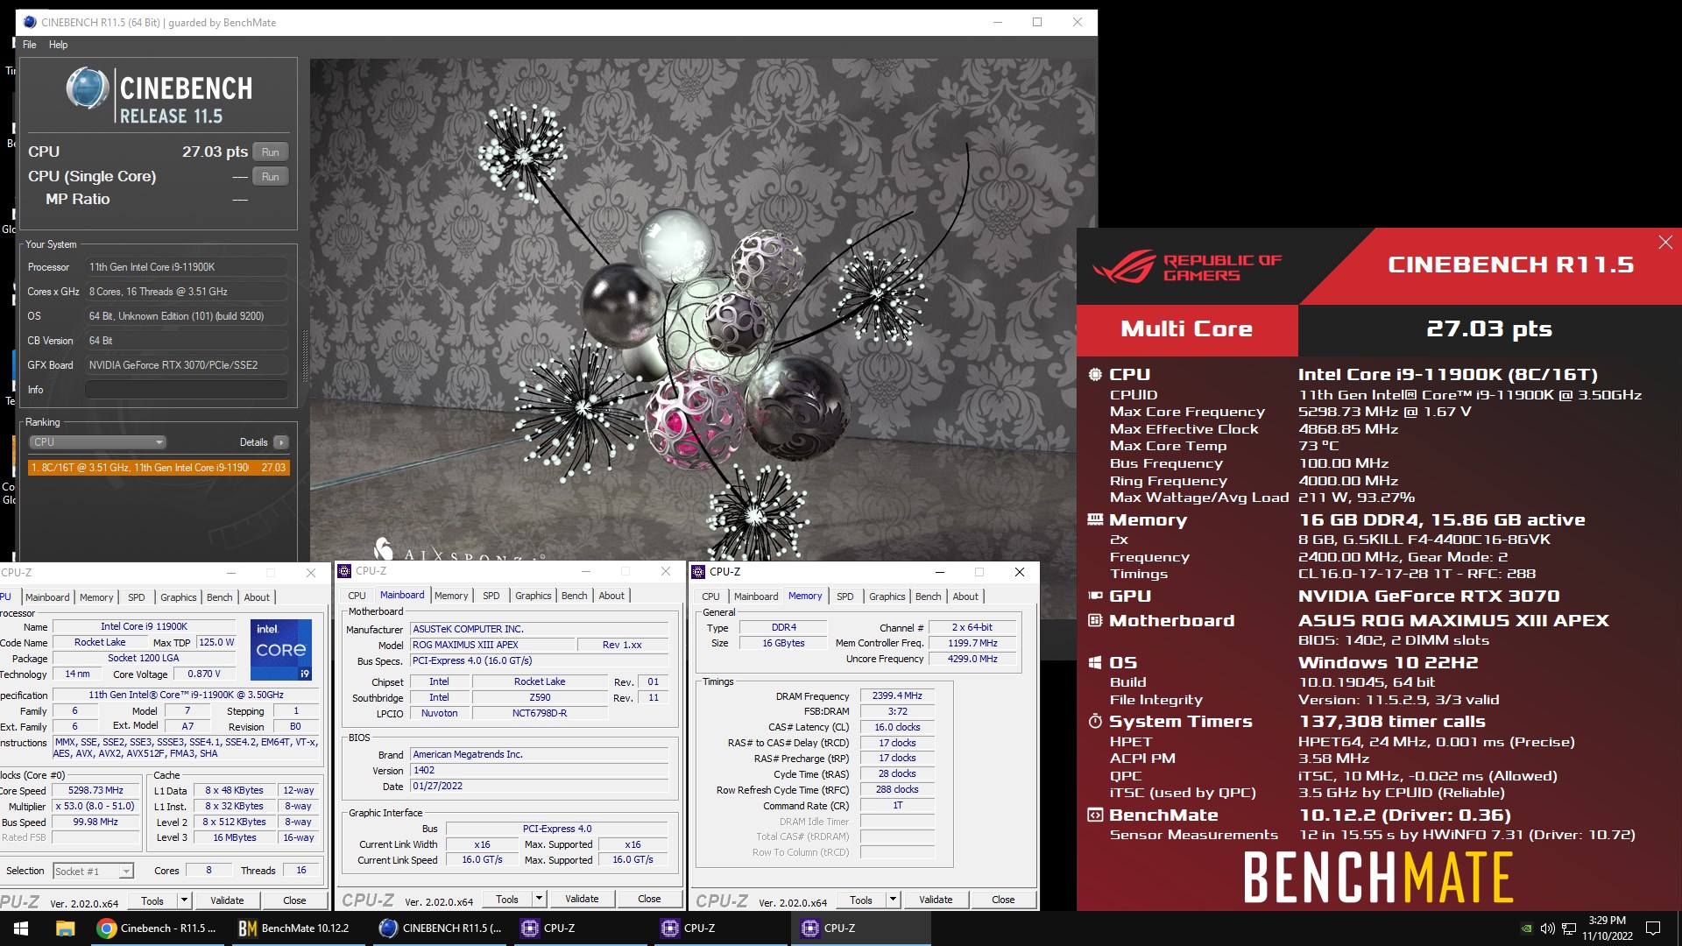Expand Tools dropdown arrow in middle CPU-Z

click(x=540, y=900)
